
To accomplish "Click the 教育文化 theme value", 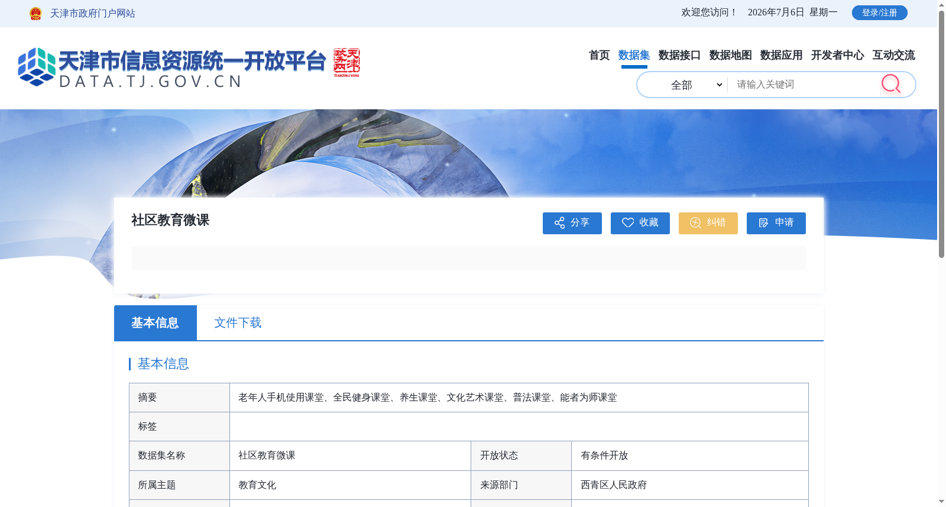I will tap(257, 485).
